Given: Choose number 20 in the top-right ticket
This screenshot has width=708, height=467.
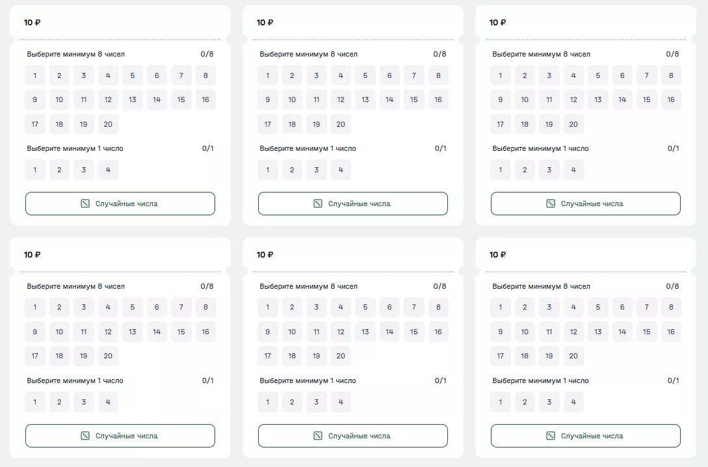Looking at the screenshot, I should point(573,124).
